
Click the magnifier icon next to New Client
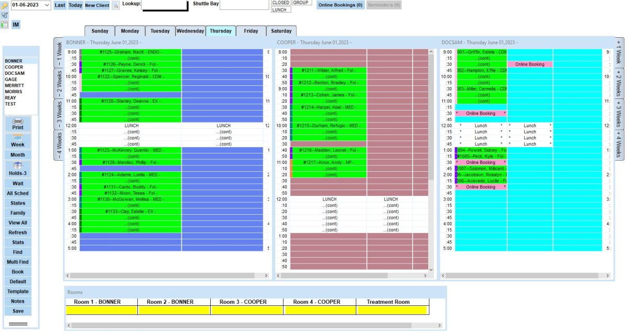tap(116, 5)
